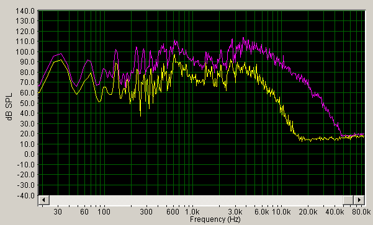Image resolution: width=373 pixels, height=225 pixels.
Task: Click the magenta curve's first peak near 30 Hz
Action: tap(61, 54)
